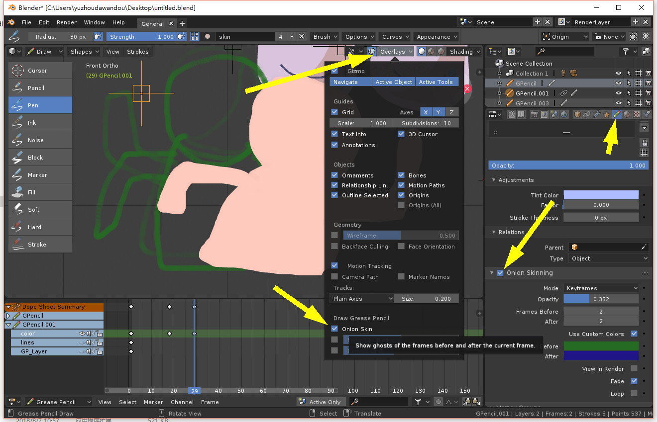The height and width of the screenshot is (422, 657).
Task: Uncheck the 3D Cursor overlay
Action: click(x=401, y=134)
